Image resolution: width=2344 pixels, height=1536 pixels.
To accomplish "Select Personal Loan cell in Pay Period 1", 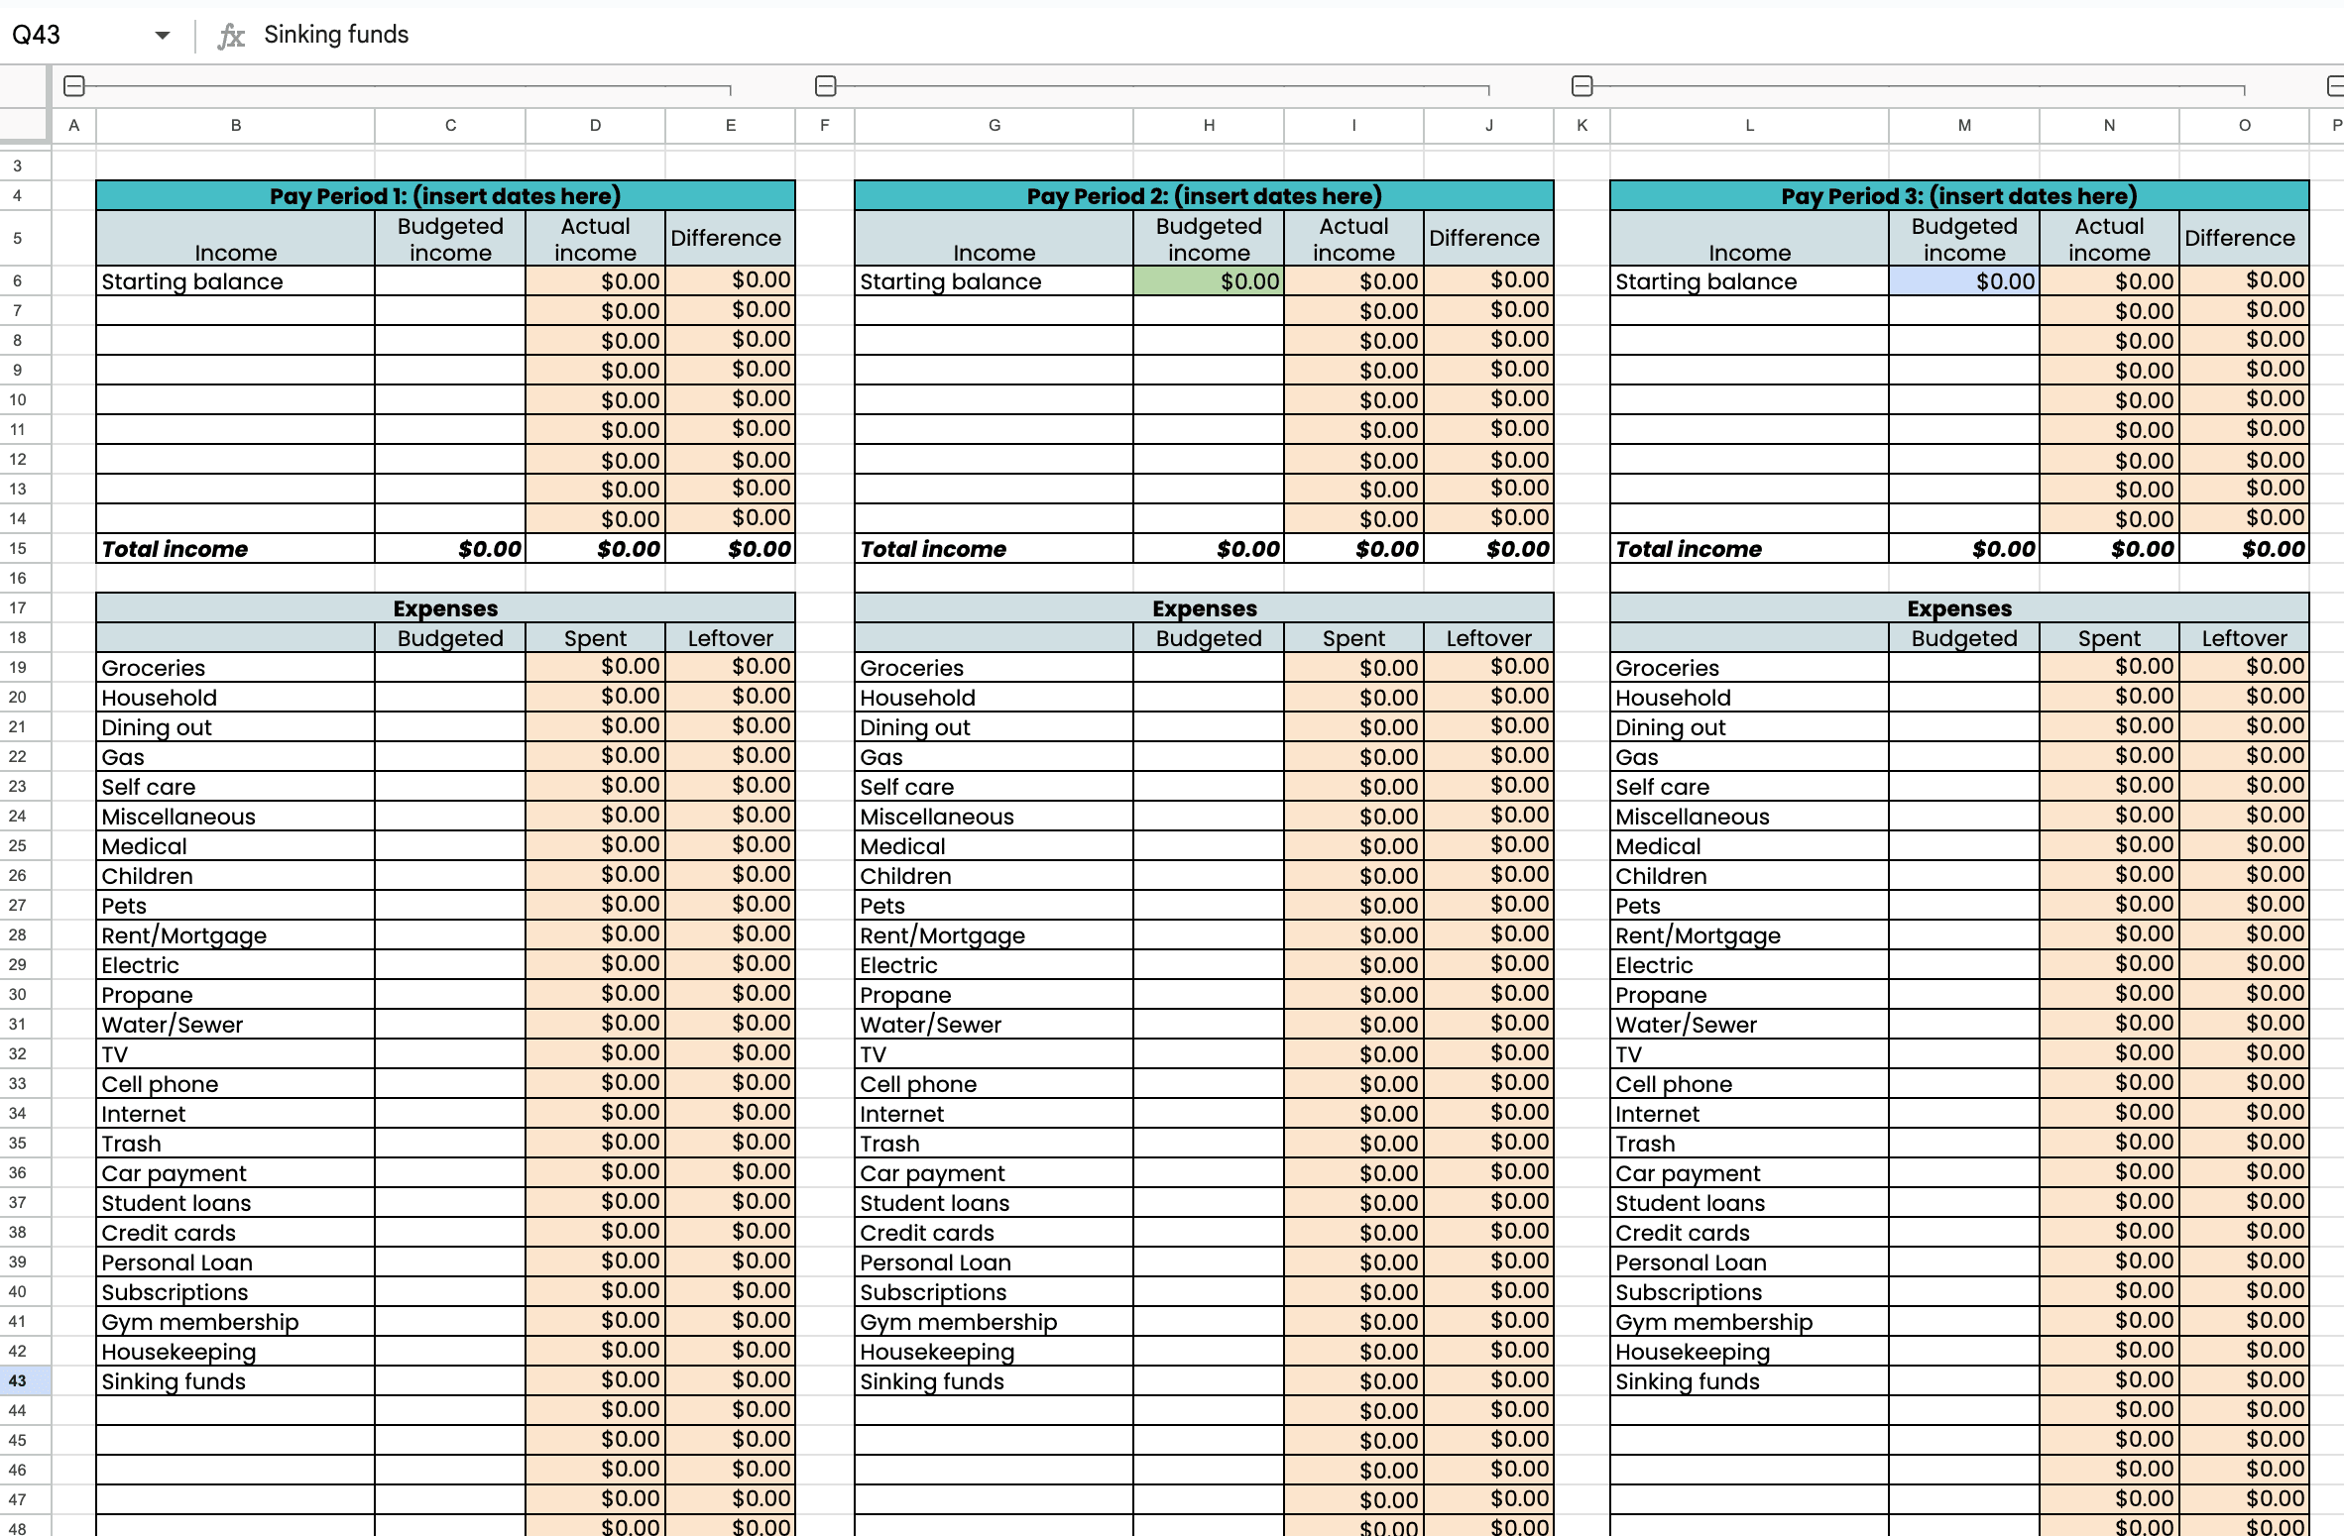I will 236,1262.
